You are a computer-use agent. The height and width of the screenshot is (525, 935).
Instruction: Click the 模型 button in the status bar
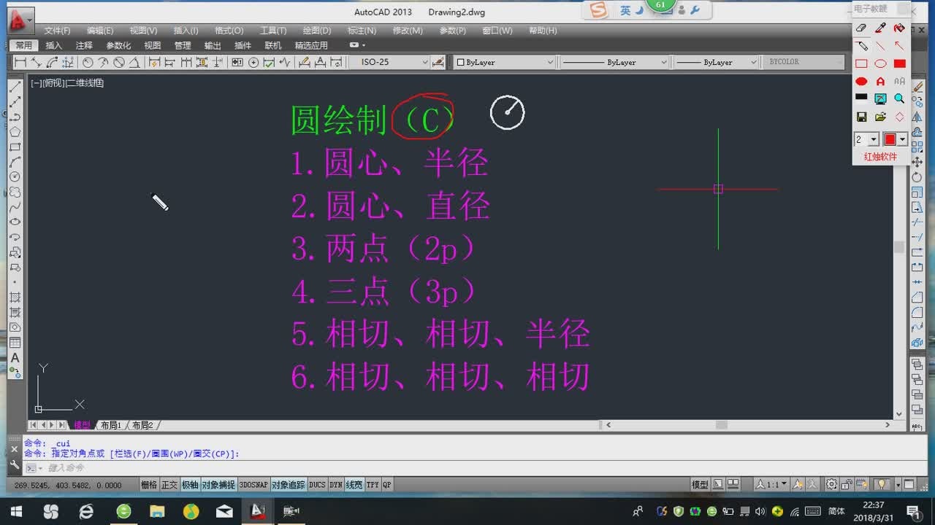[x=700, y=484]
